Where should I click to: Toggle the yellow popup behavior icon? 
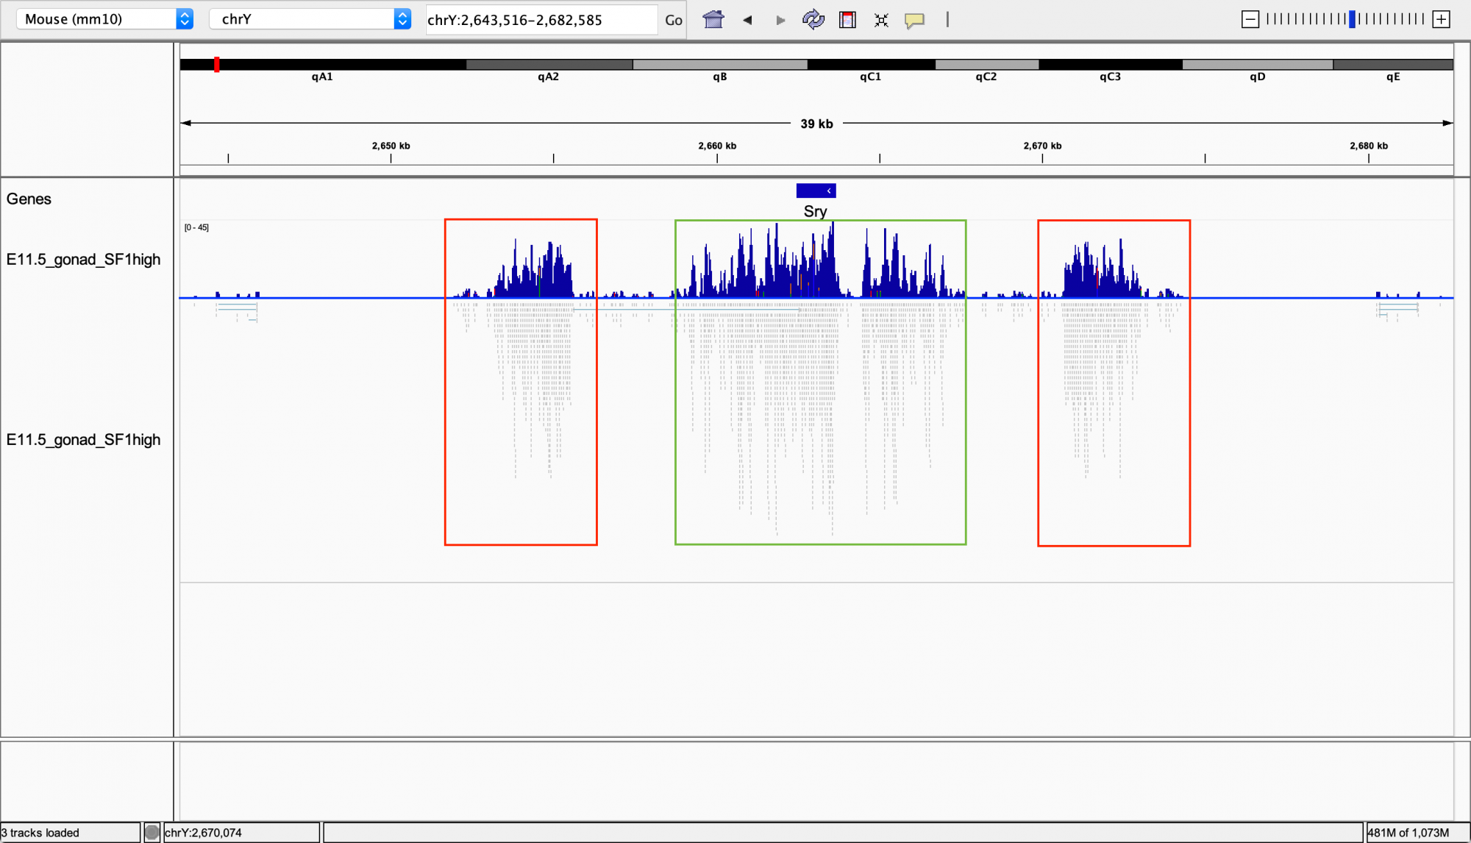(914, 20)
